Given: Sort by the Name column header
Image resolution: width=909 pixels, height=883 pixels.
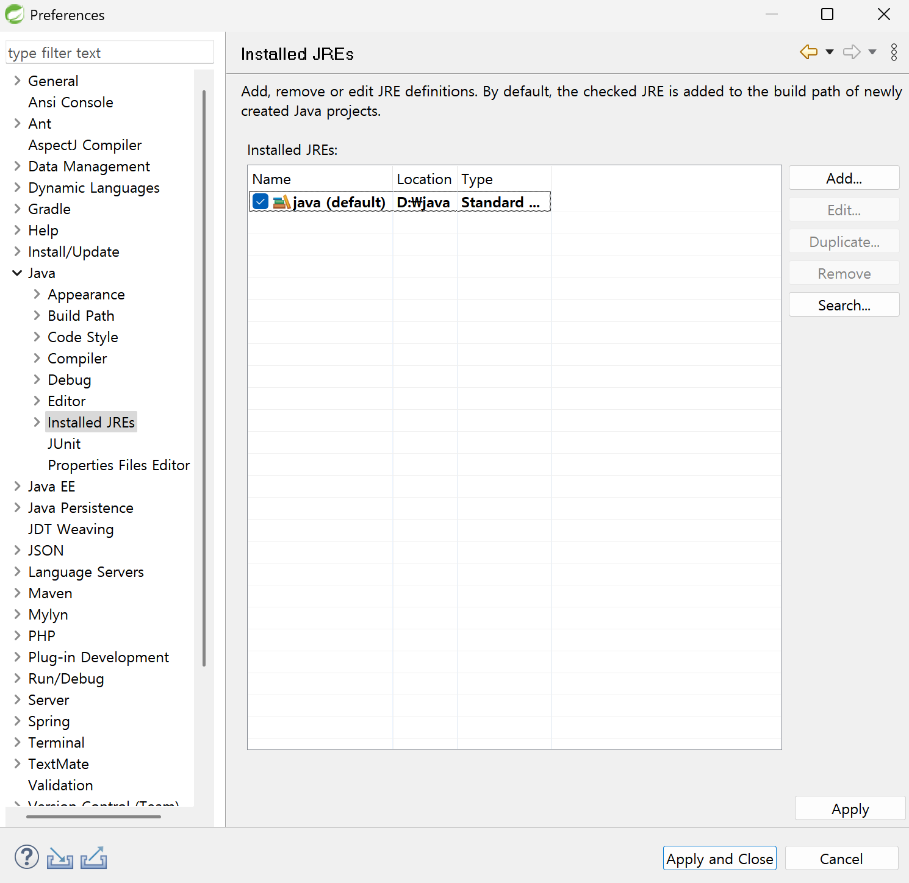Looking at the screenshot, I should point(320,179).
